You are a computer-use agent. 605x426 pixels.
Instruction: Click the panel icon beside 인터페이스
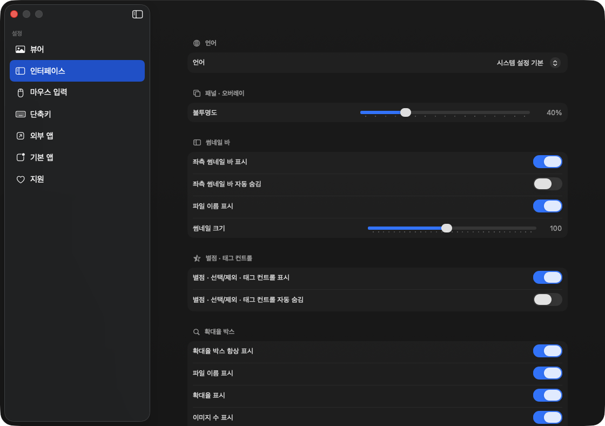(x=20, y=71)
